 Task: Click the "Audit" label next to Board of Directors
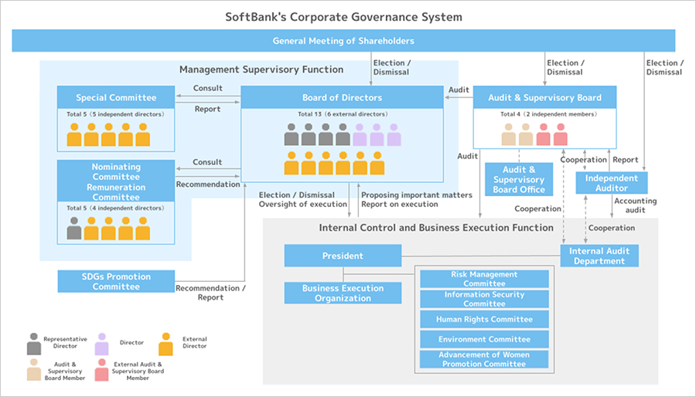point(459,90)
